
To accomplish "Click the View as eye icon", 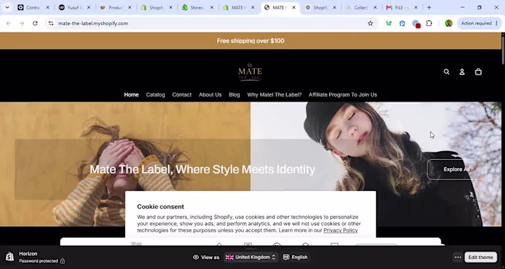I will tap(196, 257).
